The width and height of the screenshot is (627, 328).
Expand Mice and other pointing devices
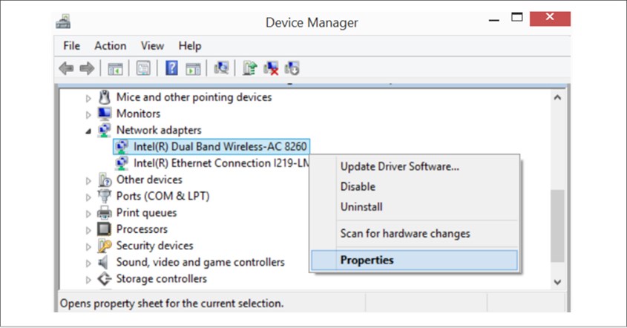click(x=88, y=98)
